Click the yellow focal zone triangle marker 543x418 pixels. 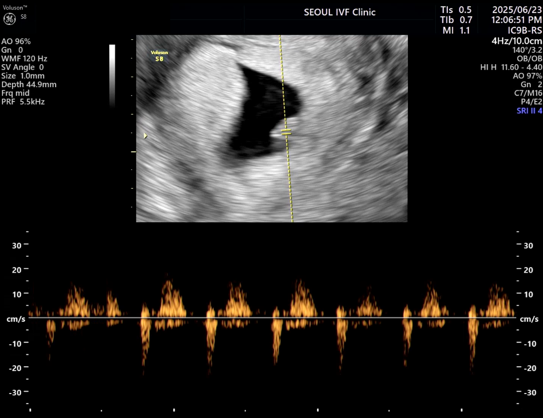145,136
